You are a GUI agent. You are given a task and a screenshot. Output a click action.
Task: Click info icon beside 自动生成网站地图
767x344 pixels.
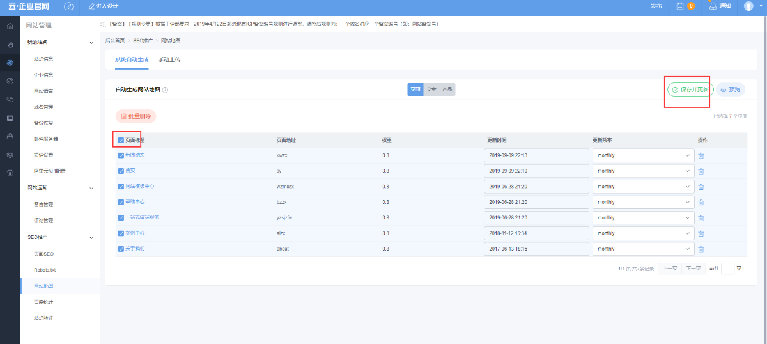165,90
